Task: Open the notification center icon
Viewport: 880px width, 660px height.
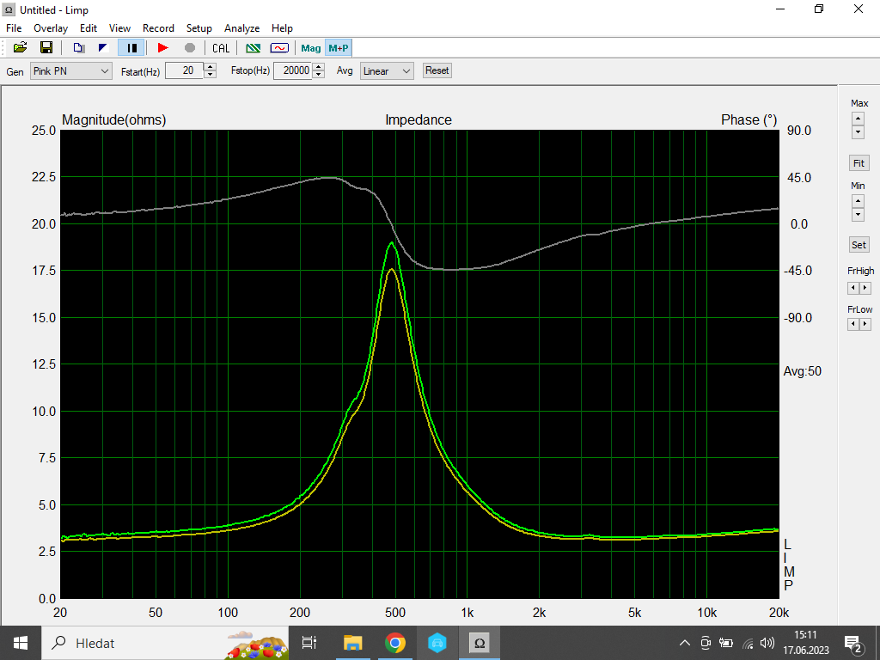Action: [854, 645]
